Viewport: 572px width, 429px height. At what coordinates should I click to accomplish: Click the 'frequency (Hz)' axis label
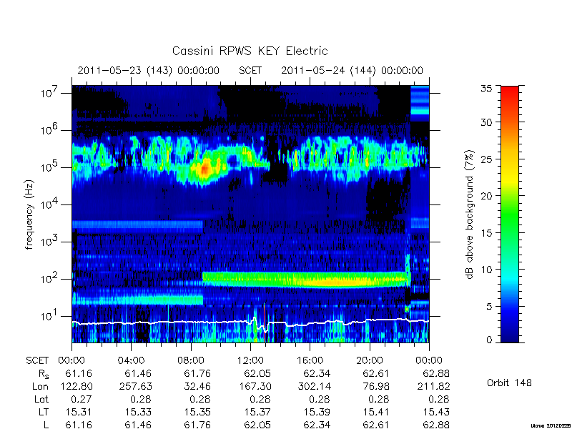29,214
